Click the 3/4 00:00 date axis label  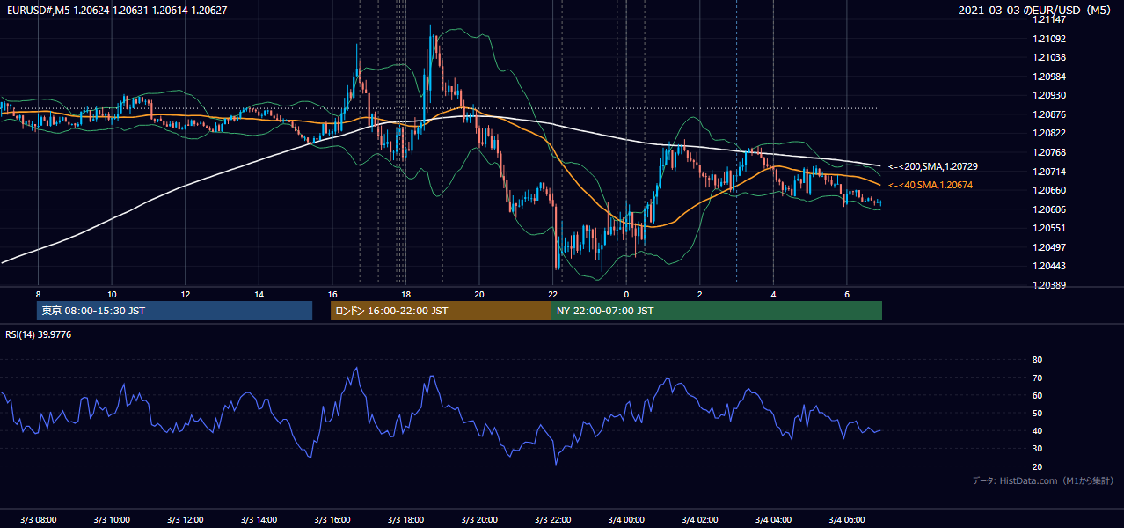pyautogui.click(x=626, y=519)
